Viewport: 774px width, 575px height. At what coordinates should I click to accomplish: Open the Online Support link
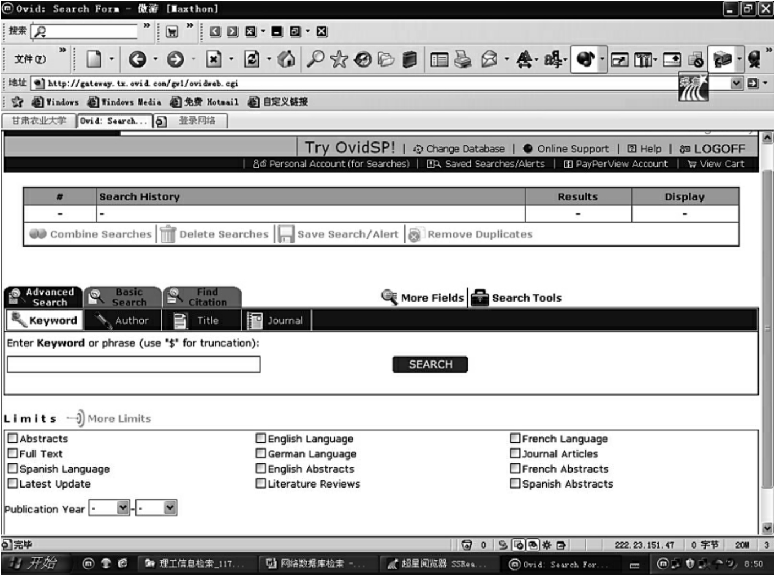pos(566,149)
